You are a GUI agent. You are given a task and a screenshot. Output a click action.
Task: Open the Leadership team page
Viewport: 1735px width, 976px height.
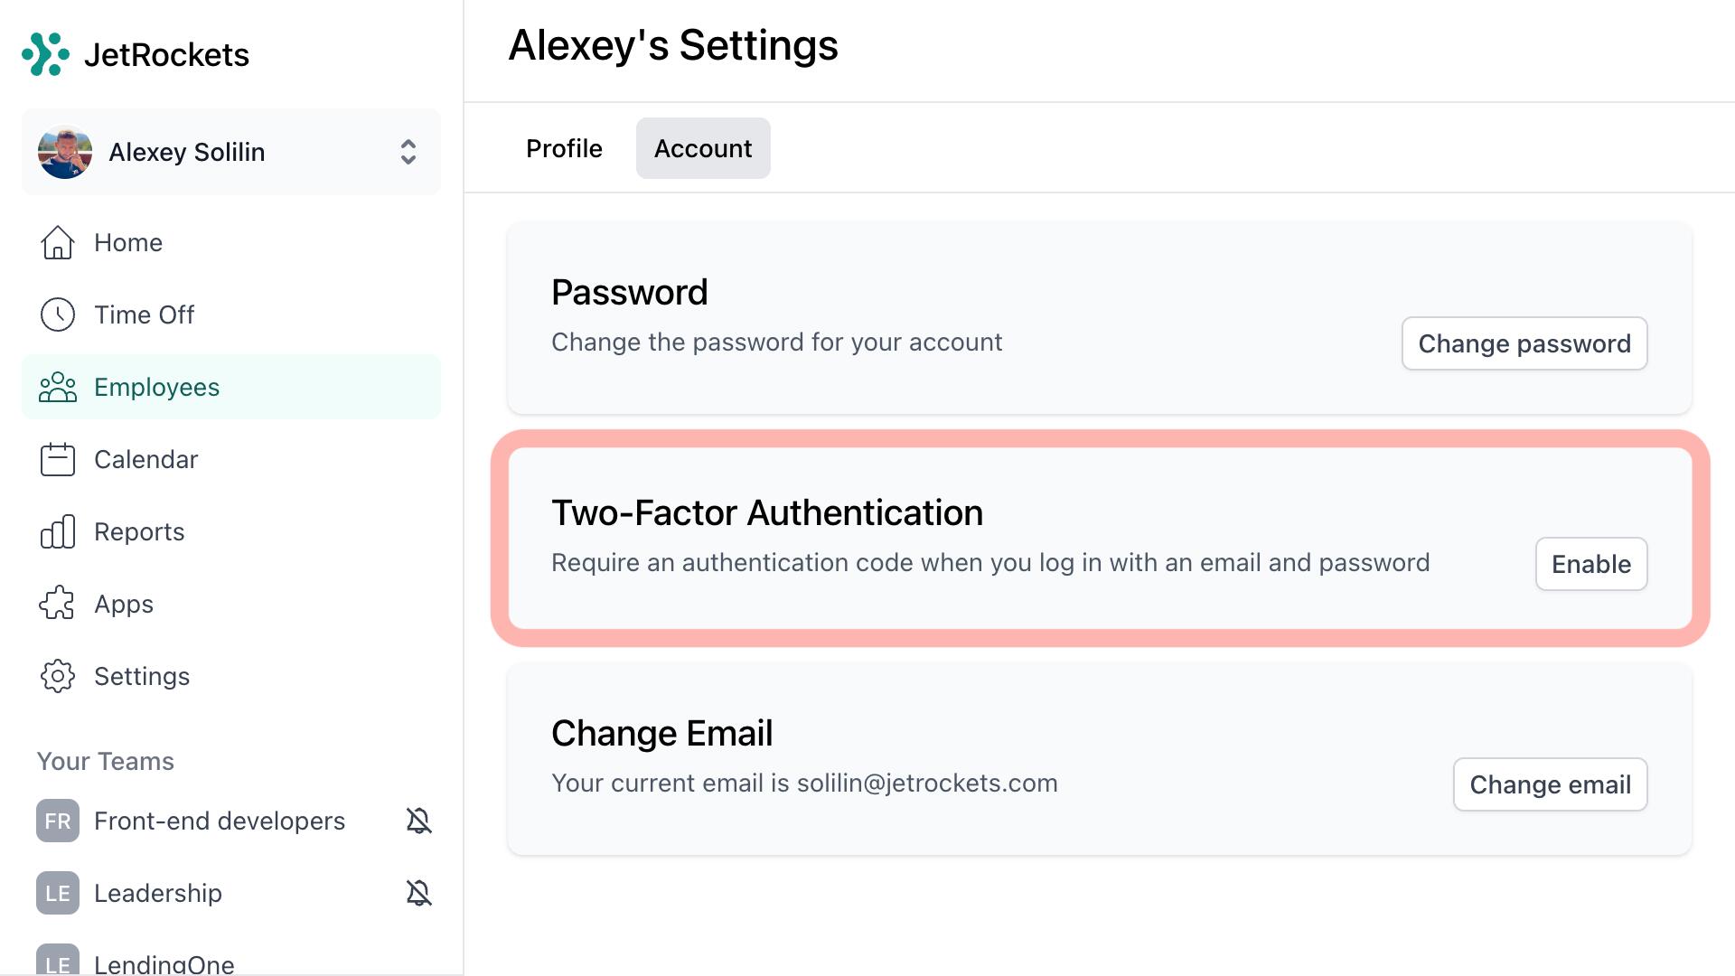[158, 893]
